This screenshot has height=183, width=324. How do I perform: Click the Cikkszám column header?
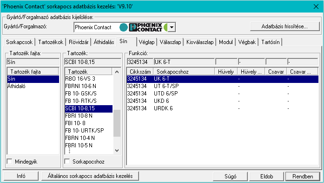(140, 72)
